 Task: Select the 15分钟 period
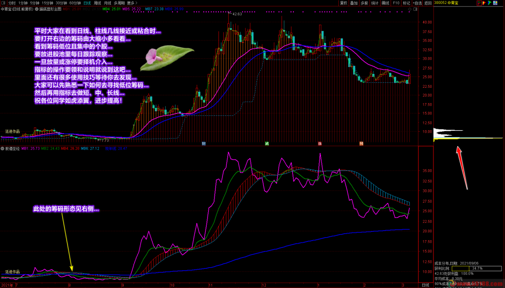point(47,3)
